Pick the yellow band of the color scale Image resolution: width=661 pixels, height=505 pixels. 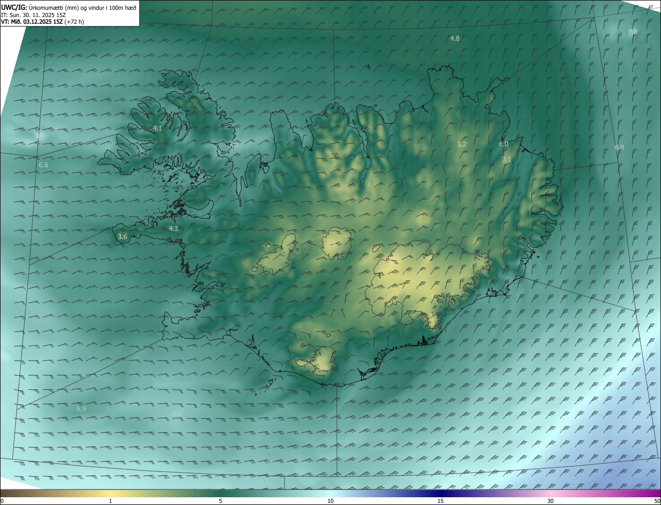coord(111,493)
